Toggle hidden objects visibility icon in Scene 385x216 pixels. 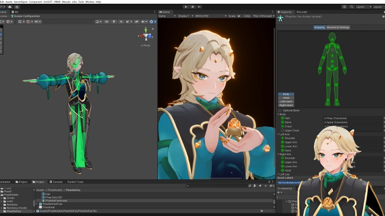[x=137, y=21]
